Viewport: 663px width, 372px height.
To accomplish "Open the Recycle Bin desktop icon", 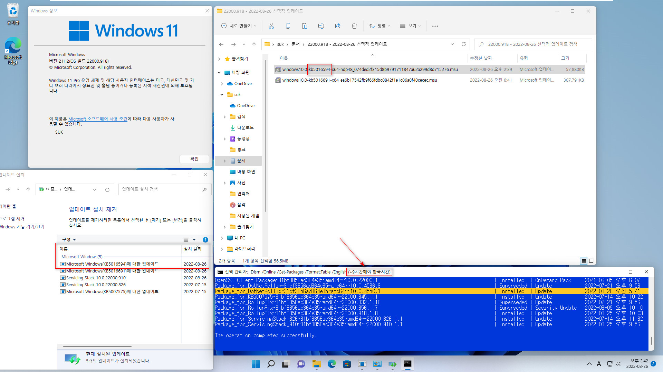I will pyautogui.click(x=13, y=14).
